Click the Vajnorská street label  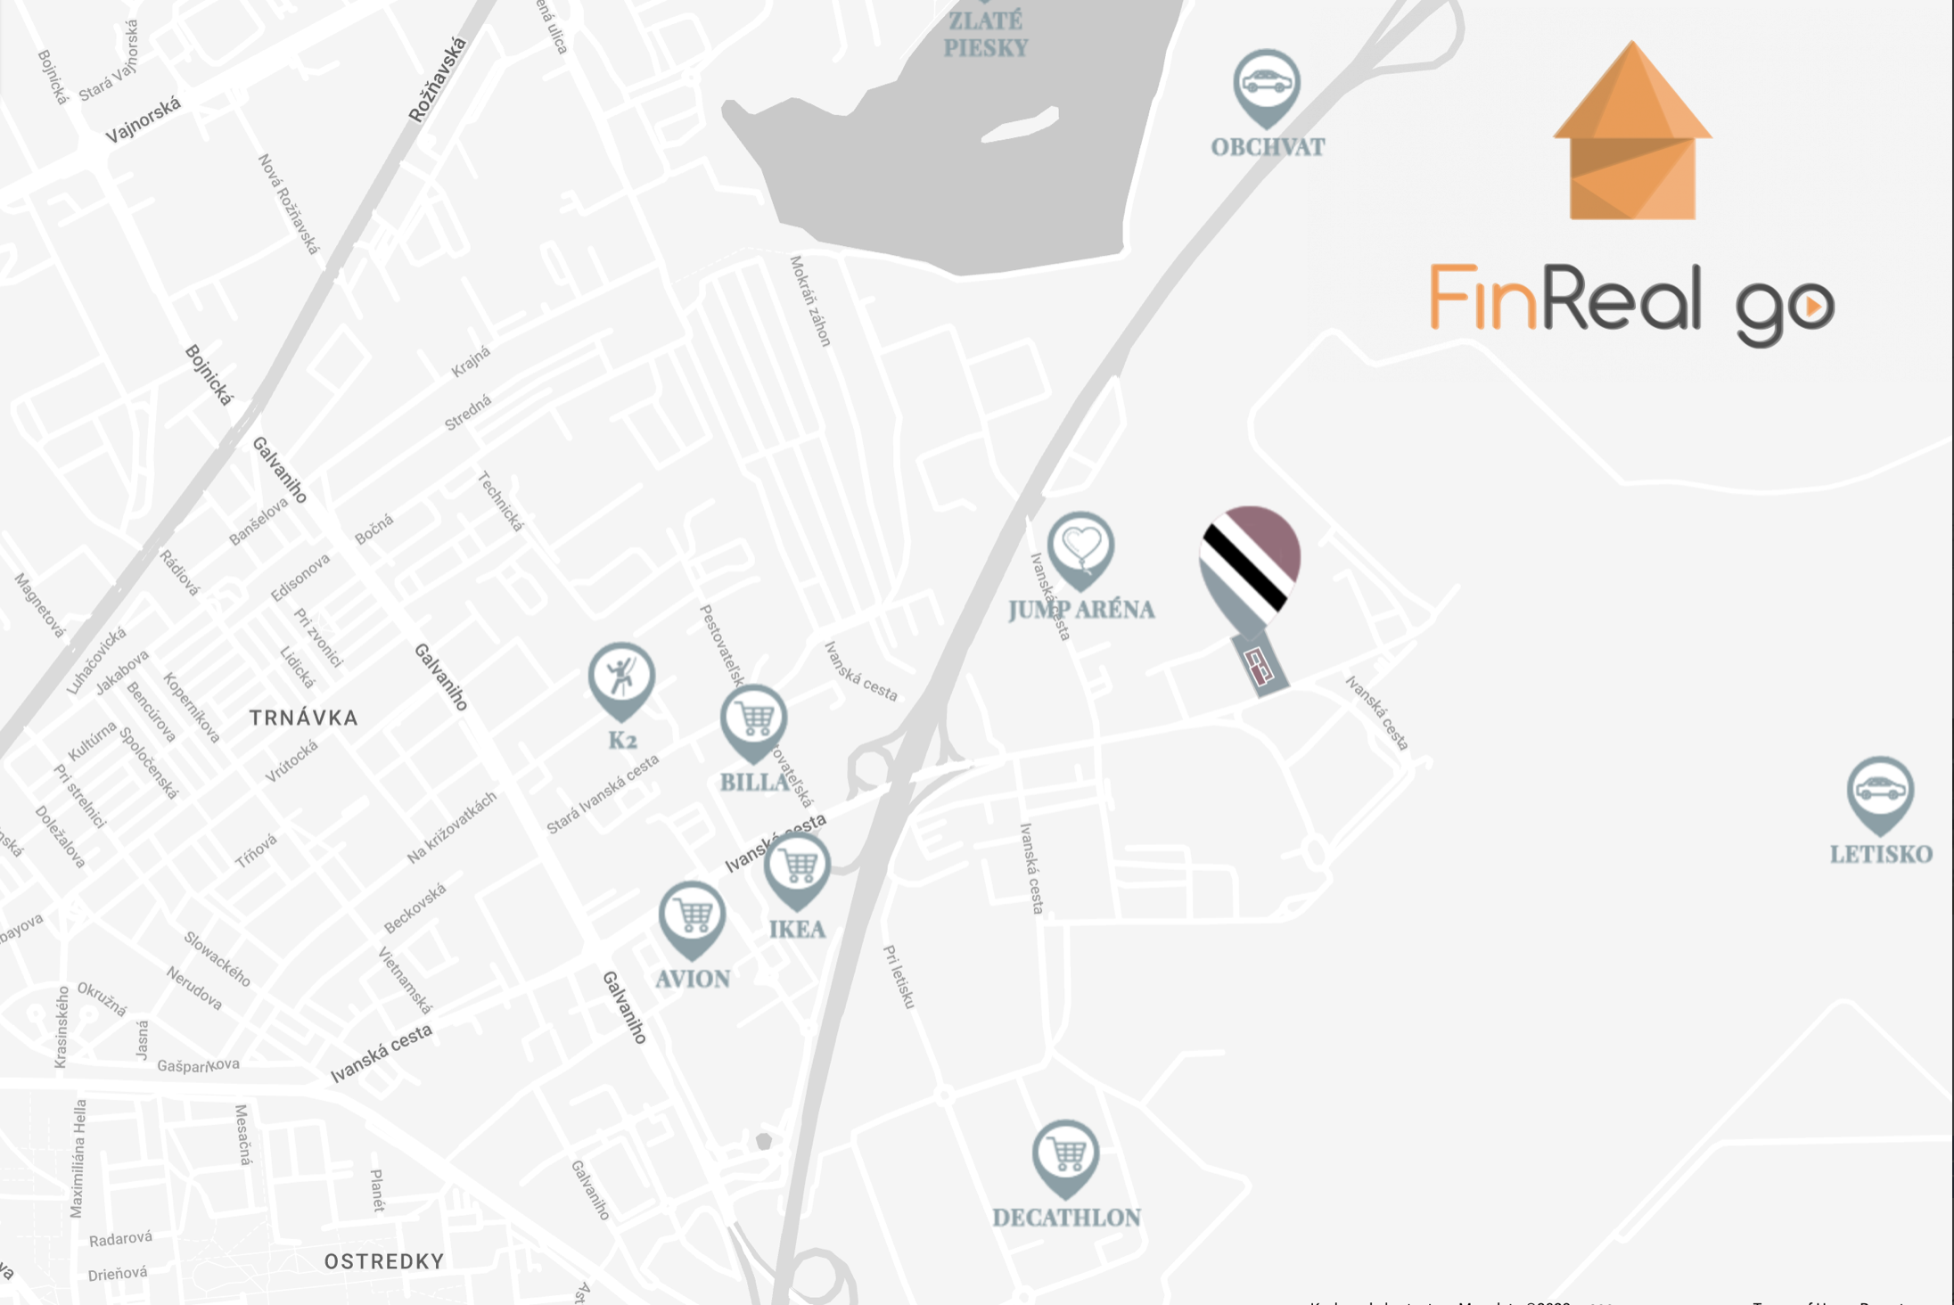tap(144, 120)
